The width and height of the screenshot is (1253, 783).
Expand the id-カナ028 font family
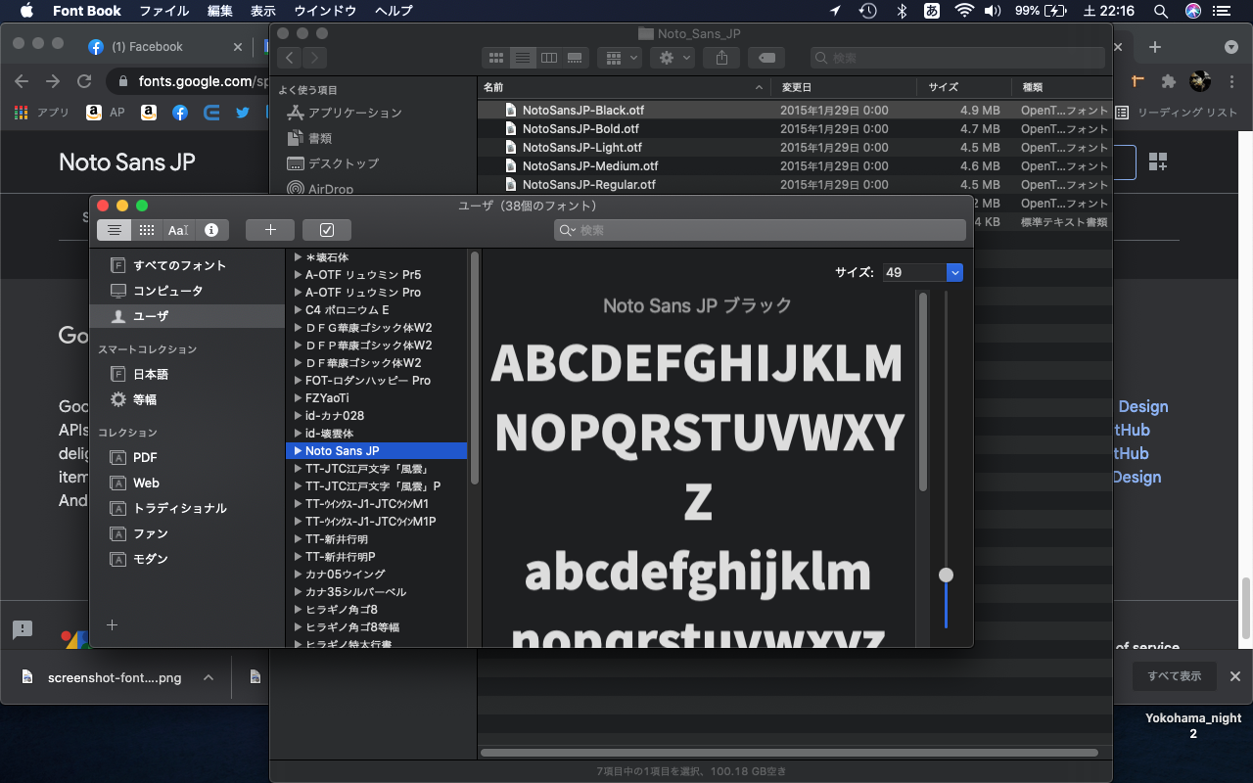(298, 416)
